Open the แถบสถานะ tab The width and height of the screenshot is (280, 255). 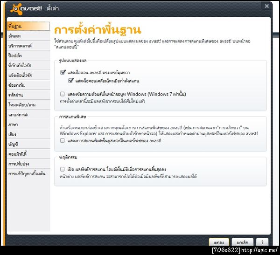click(x=28, y=115)
